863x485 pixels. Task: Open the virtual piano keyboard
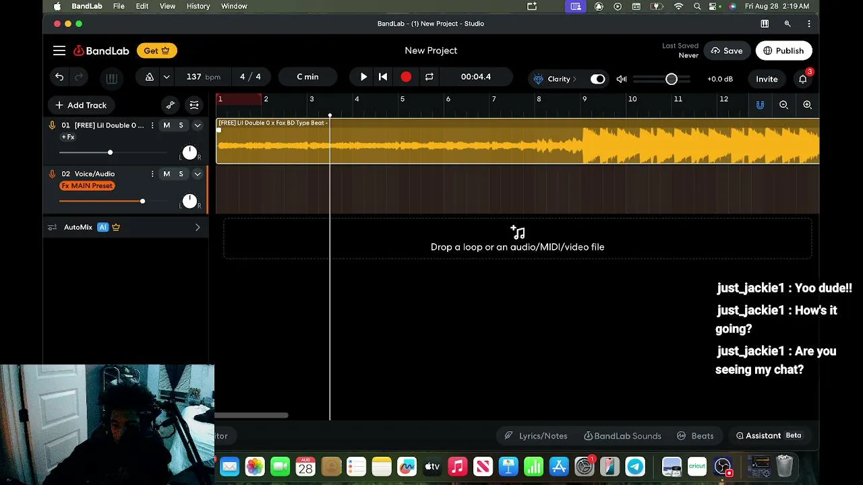pyautogui.click(x=112, y=78)
